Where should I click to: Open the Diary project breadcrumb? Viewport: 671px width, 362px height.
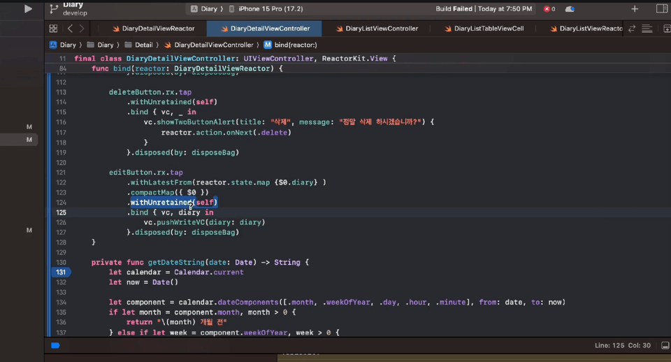point(62,45)
